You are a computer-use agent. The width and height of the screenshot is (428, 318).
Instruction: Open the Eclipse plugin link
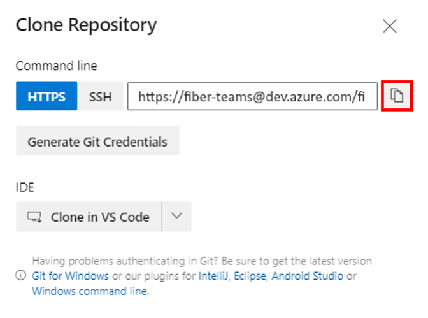coord(251,276)
